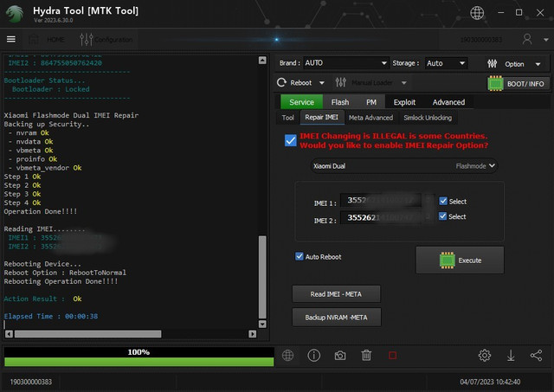Switch to the Exploit tab
This screenshot has height=392, width=554.
tap(404, 102)
